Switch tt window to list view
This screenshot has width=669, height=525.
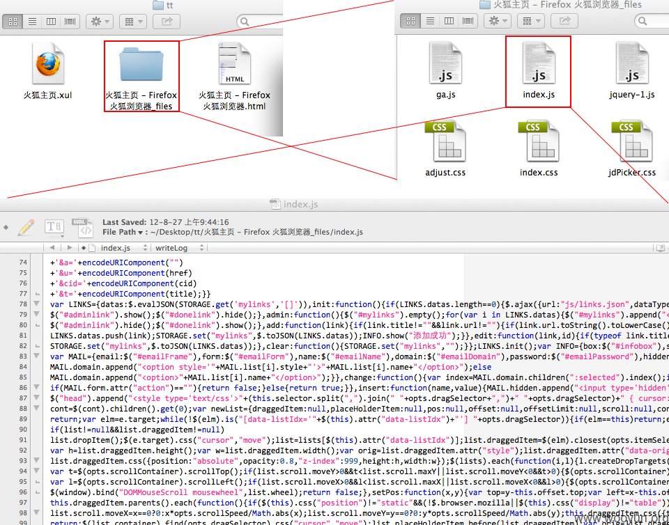coord(32,21)
